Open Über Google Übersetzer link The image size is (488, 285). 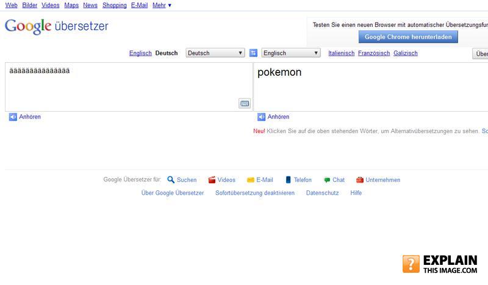pyautogui.click(x=173, y=193)
